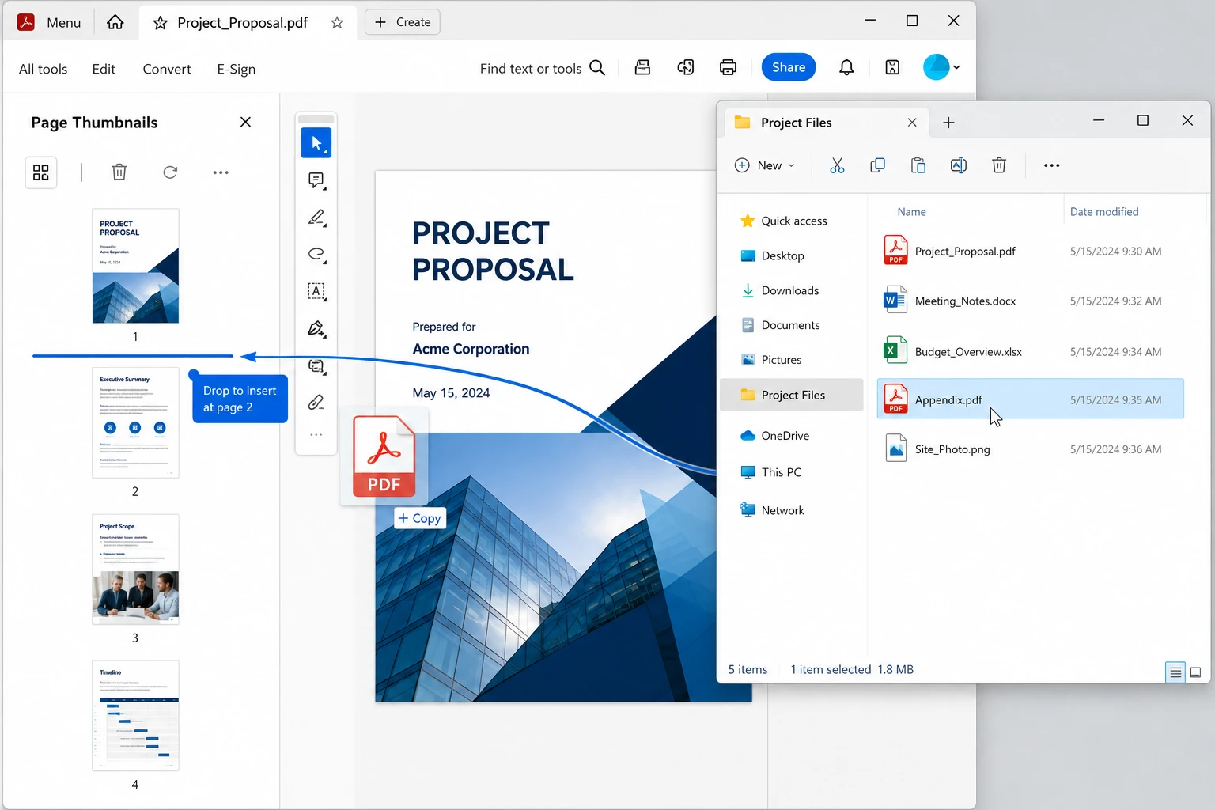Switch Explorer to large icons view
Image resolution: width=1215 pixels, height=810 pixels.
pos(1196,672)
